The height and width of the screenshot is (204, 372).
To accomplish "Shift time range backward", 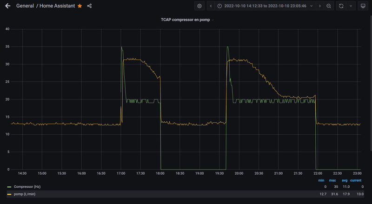I will [211, 6].
